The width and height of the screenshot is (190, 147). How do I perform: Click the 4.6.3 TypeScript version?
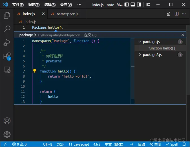coord(97,144)
